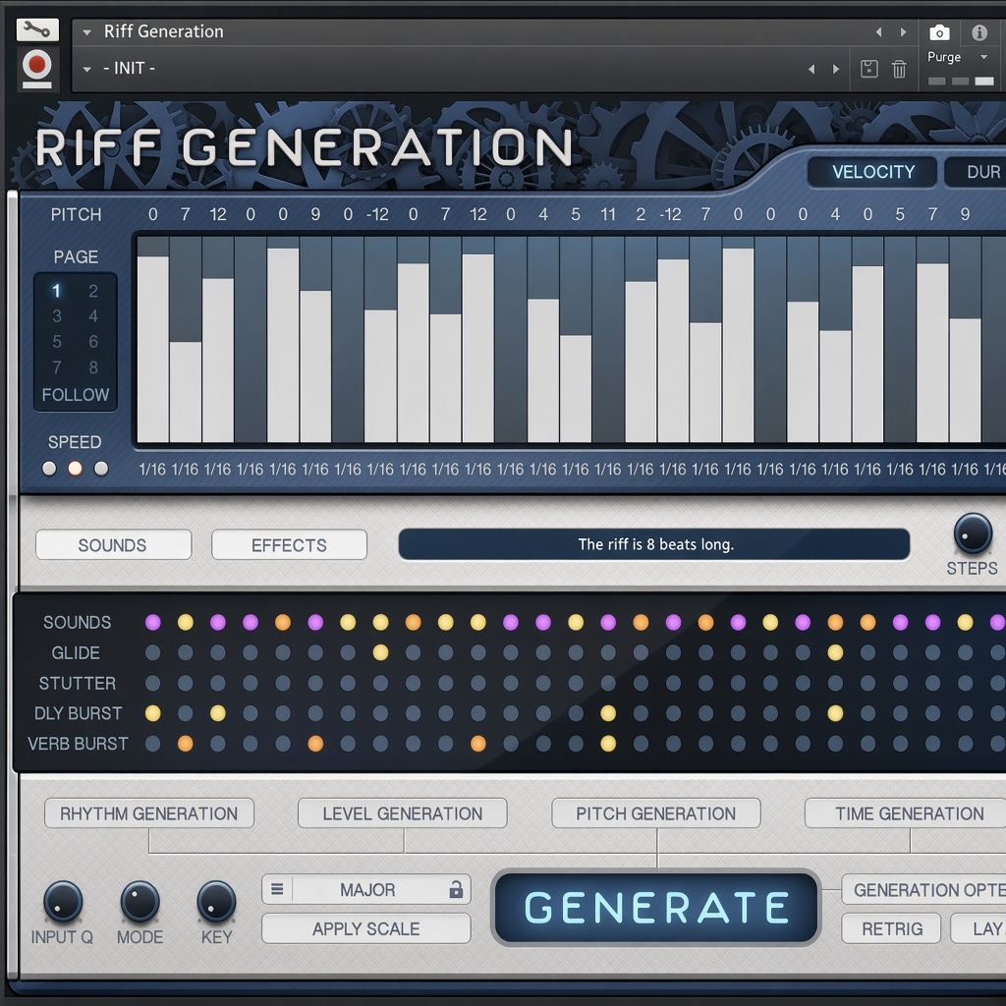Image resolution: width=1006 pixels, height=1006 pixels.
Task: Open the wrench instrument options icon
Action: point(37,29)
